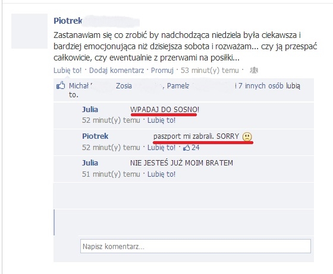Open Michał's profile from the likes list
This screenshot has width=333, height=274.
[78, 86]
